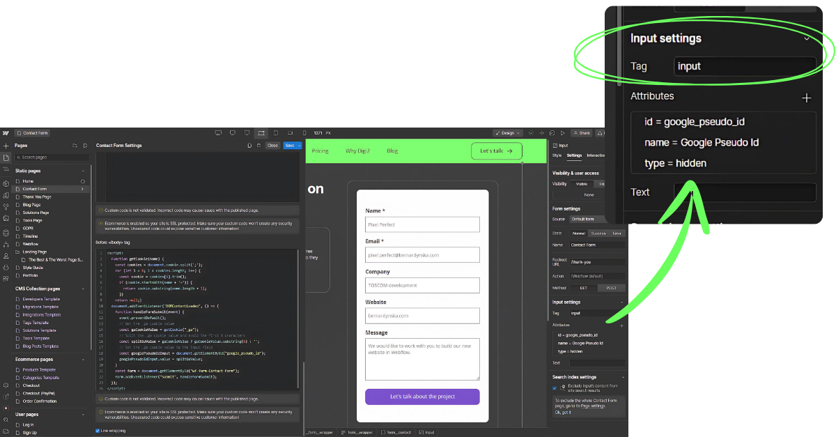This screenshot has width=836, height=437.
Task: Set Visibility to Visible
Action: 582,184
